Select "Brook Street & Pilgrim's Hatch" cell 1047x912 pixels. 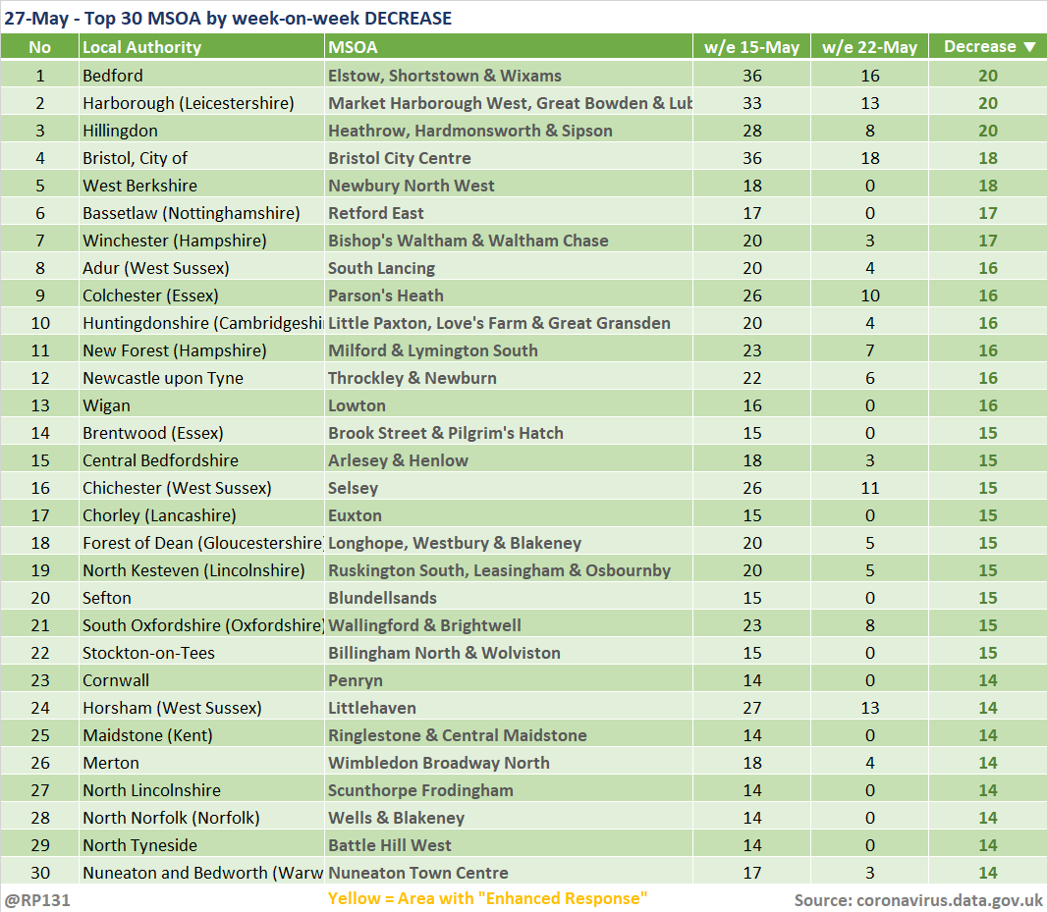coord(509,433)
